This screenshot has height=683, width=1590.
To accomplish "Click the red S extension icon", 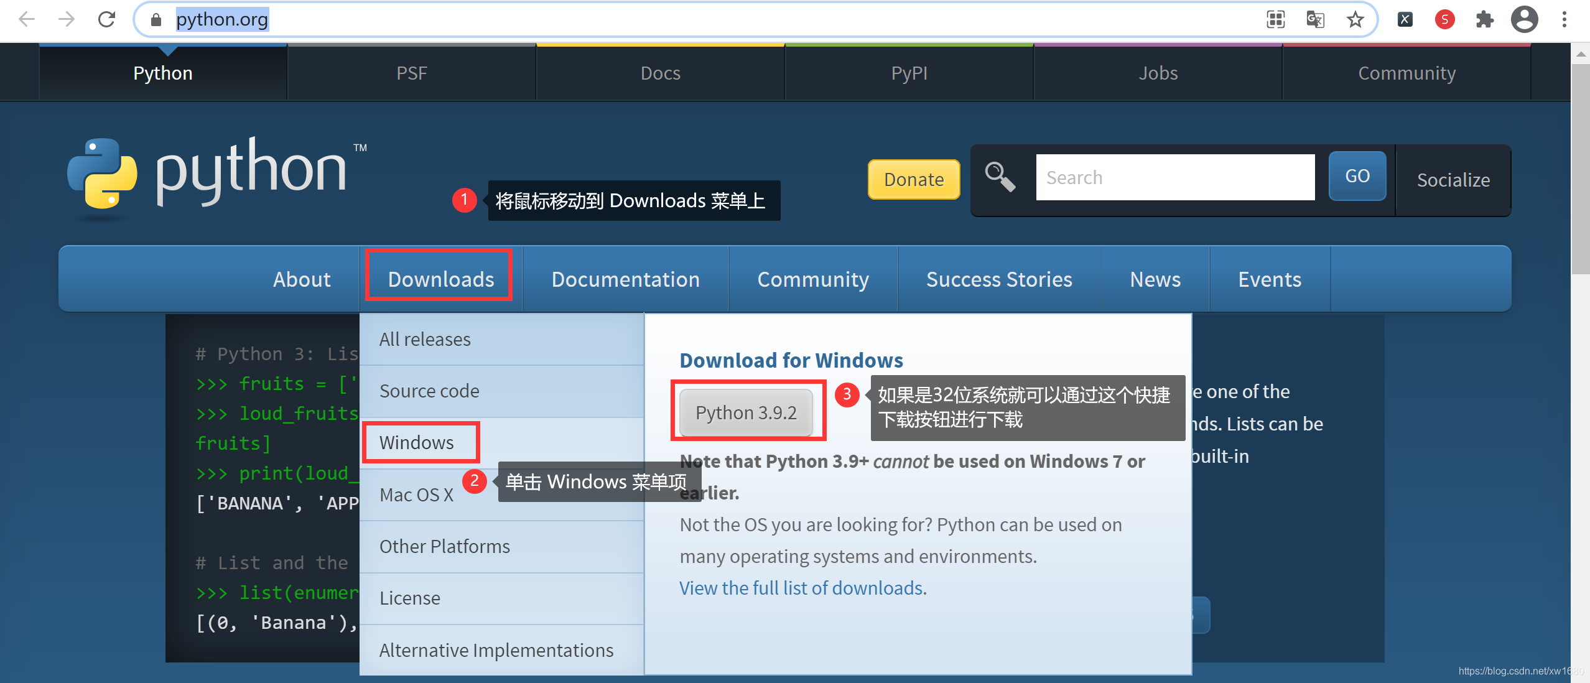I will pos(1444,20).
